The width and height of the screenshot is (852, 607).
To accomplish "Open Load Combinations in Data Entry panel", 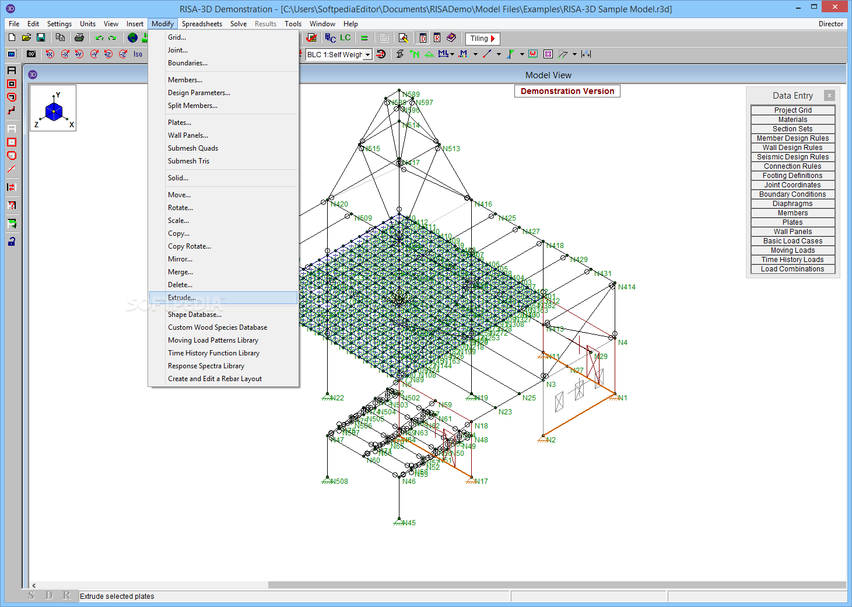I will point(793,268).
